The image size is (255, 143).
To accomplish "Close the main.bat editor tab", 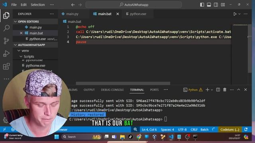I will pyautogui.click(x=118, y=14).
